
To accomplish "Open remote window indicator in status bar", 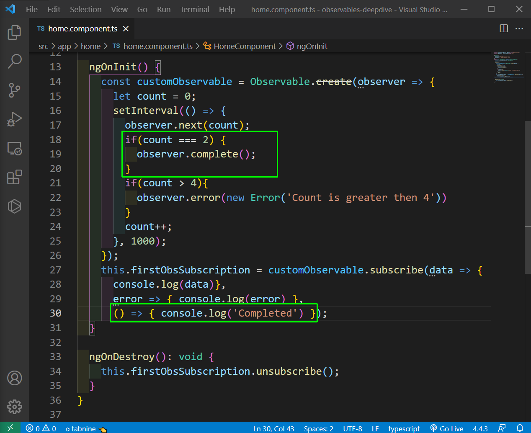I will (10, 428).
